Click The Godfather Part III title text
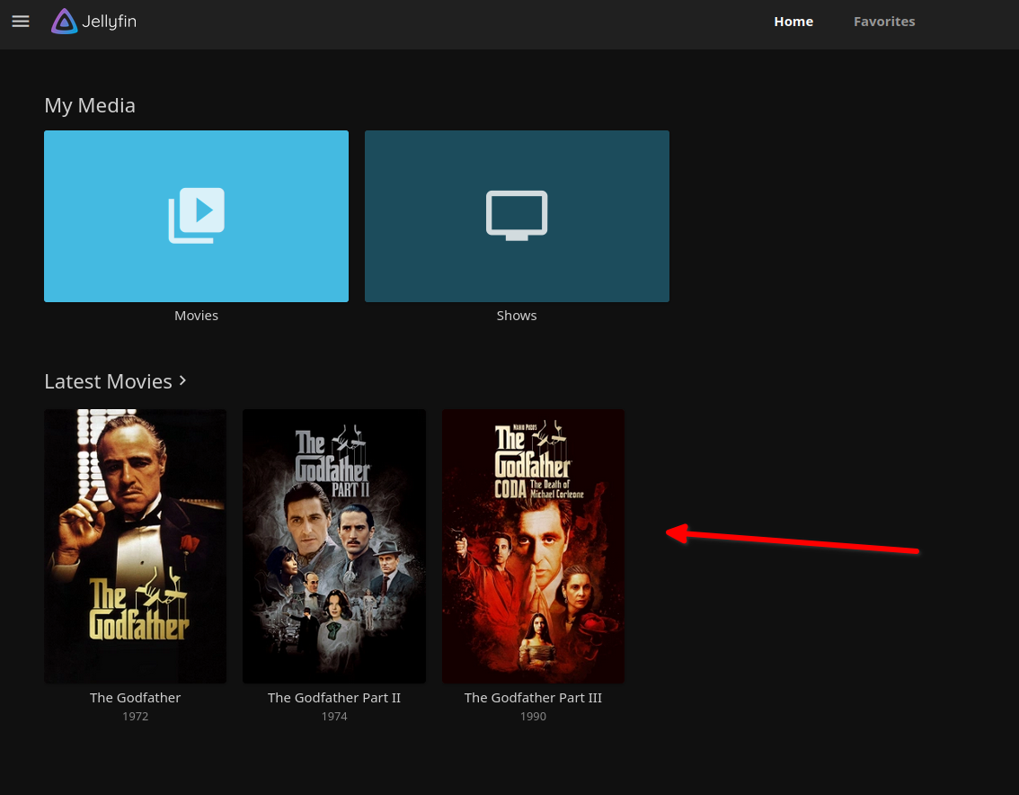1019x795 pixels. pos(533,697)
